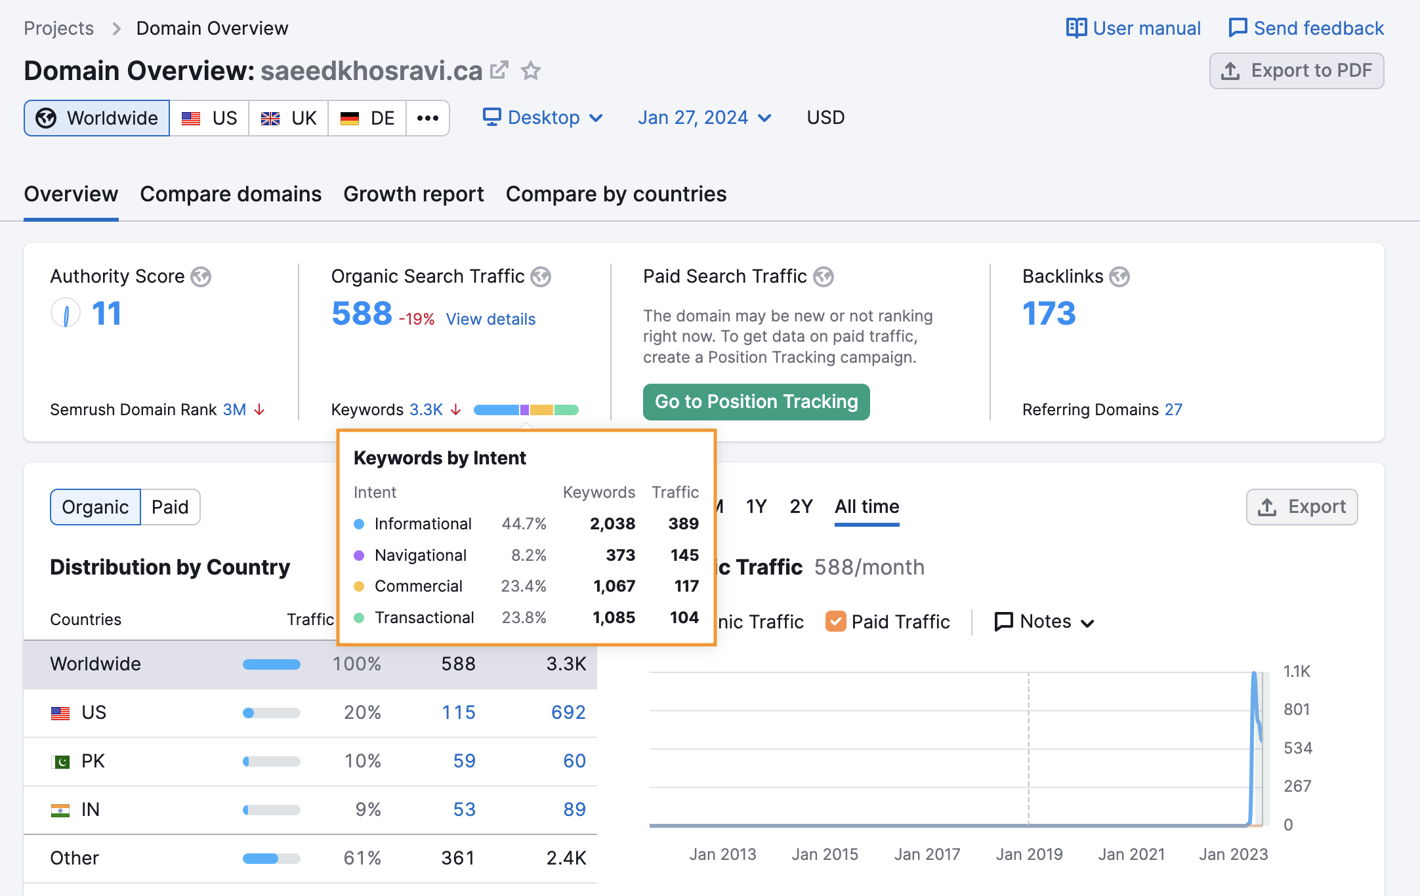Open the Overview tab
The height and width of the screenshot is (896, 1420).
(71, 194)
